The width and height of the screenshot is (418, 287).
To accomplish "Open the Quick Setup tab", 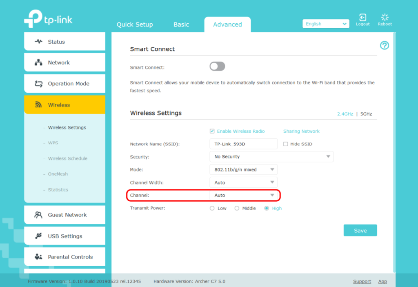I will click(x=135, y=24).
